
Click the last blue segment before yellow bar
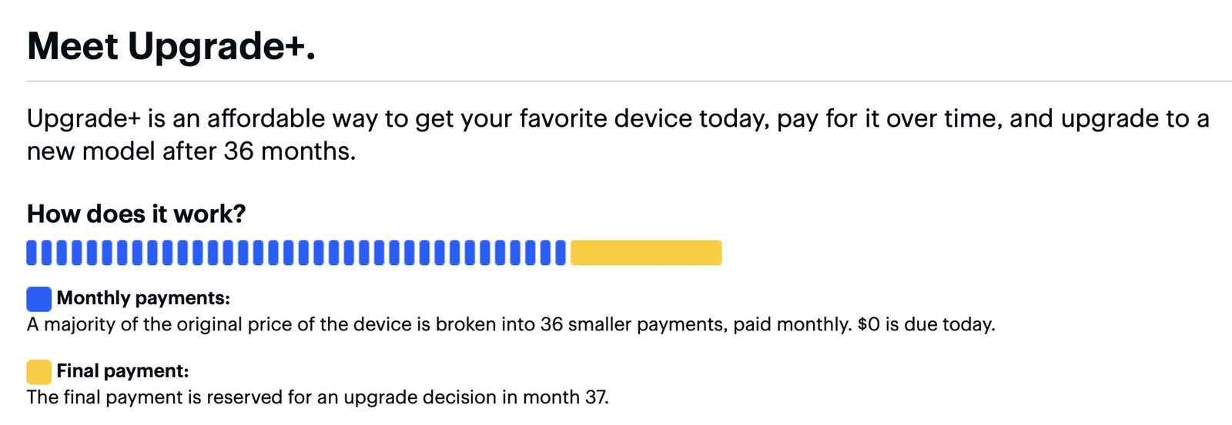[x=561, y=253]
